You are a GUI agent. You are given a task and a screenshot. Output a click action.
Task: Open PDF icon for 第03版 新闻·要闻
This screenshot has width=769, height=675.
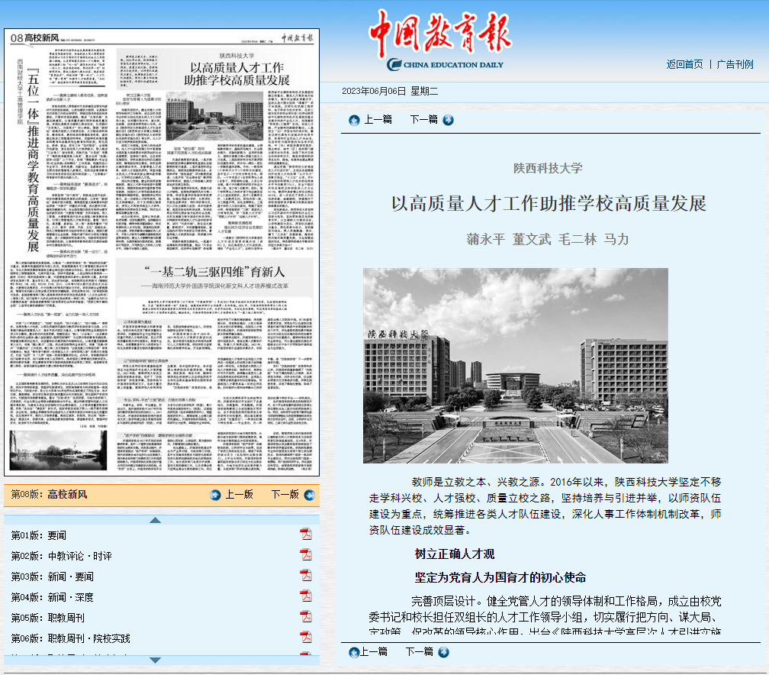point(305,575)
